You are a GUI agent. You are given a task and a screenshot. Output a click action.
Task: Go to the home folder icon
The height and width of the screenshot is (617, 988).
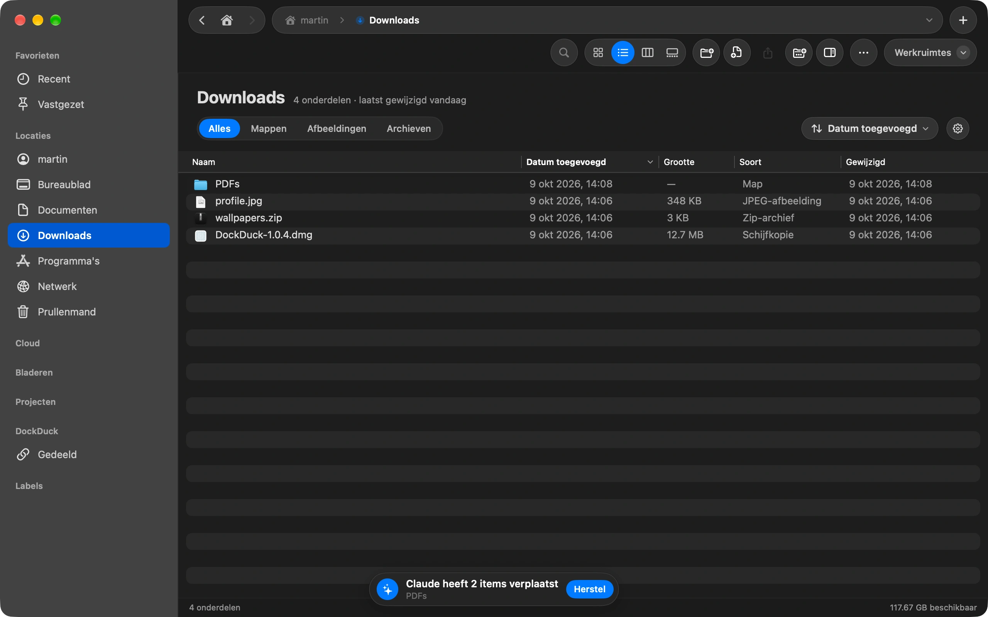pyautogui.click(x=227, y=20)
